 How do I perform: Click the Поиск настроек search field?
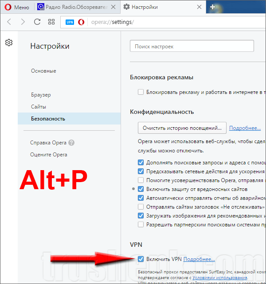tap(192, 46)
